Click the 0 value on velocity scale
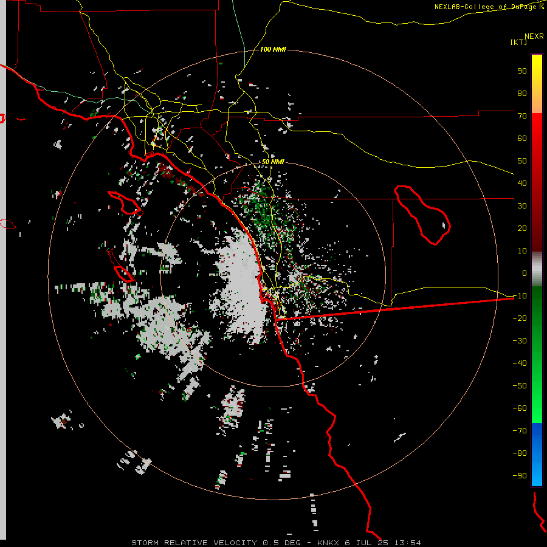This screenshot has height=547, width=547. 525,273
